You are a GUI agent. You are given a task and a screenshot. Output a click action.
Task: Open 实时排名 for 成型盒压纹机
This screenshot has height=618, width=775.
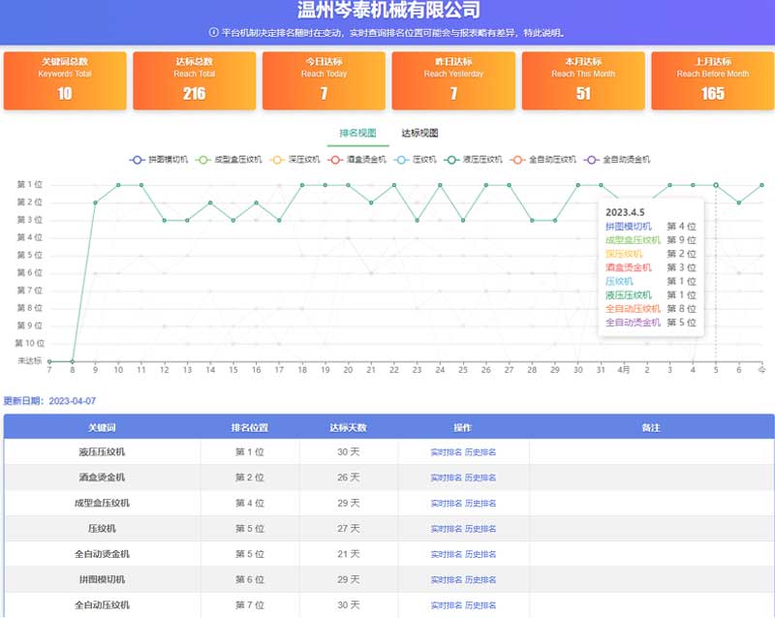coord(447,503)
